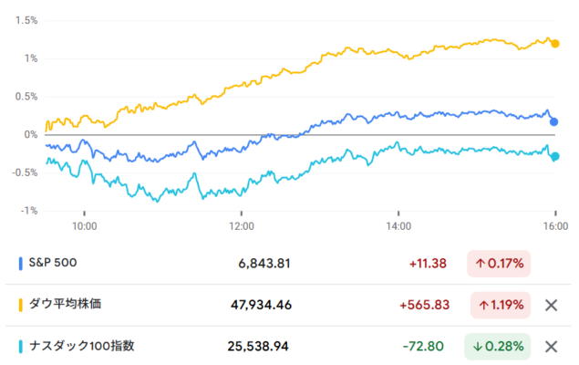Select the blue end dot on the chart
Image resolution: width=579 pixels, height=365 pixels.
point(554,121)
